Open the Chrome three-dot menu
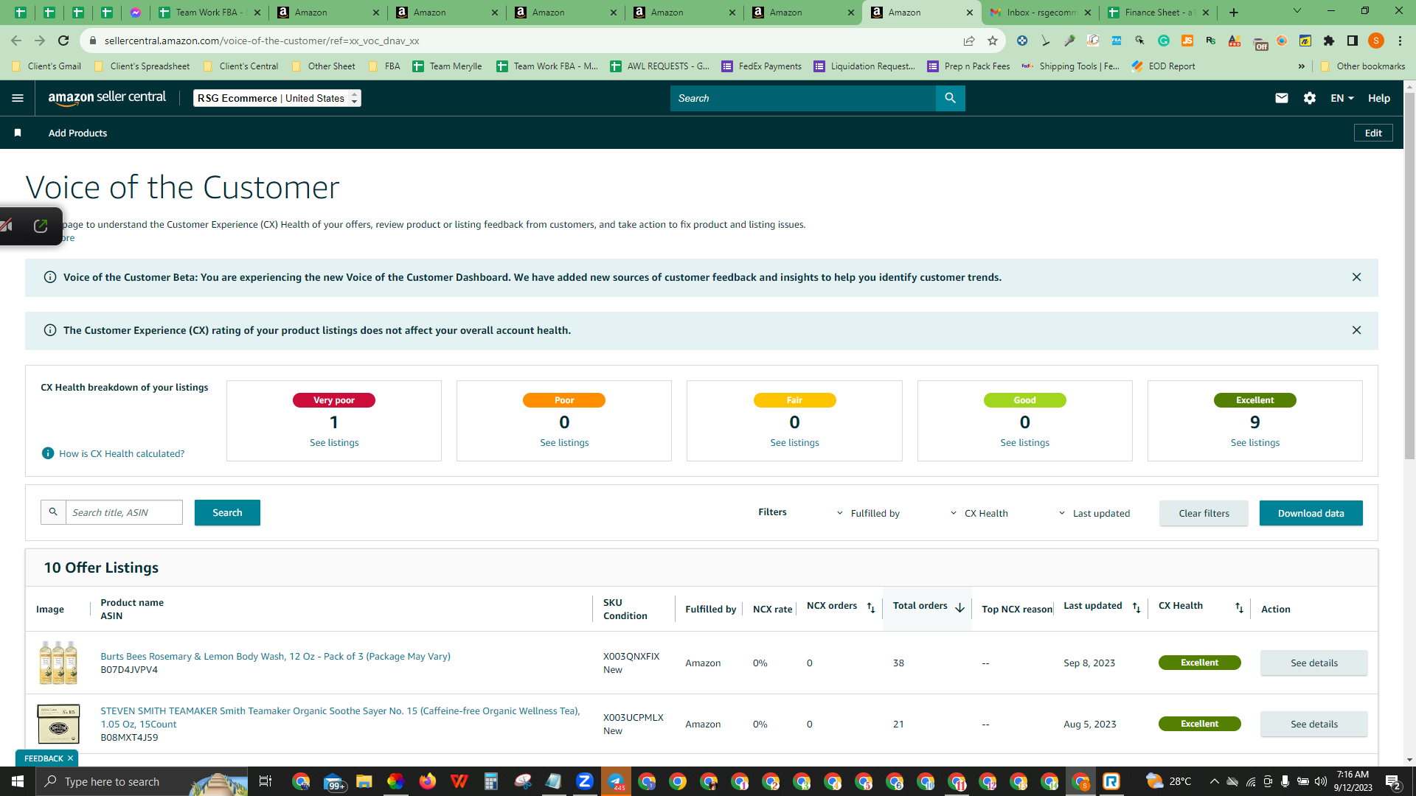1416x796 pixels. (1400, 41)
